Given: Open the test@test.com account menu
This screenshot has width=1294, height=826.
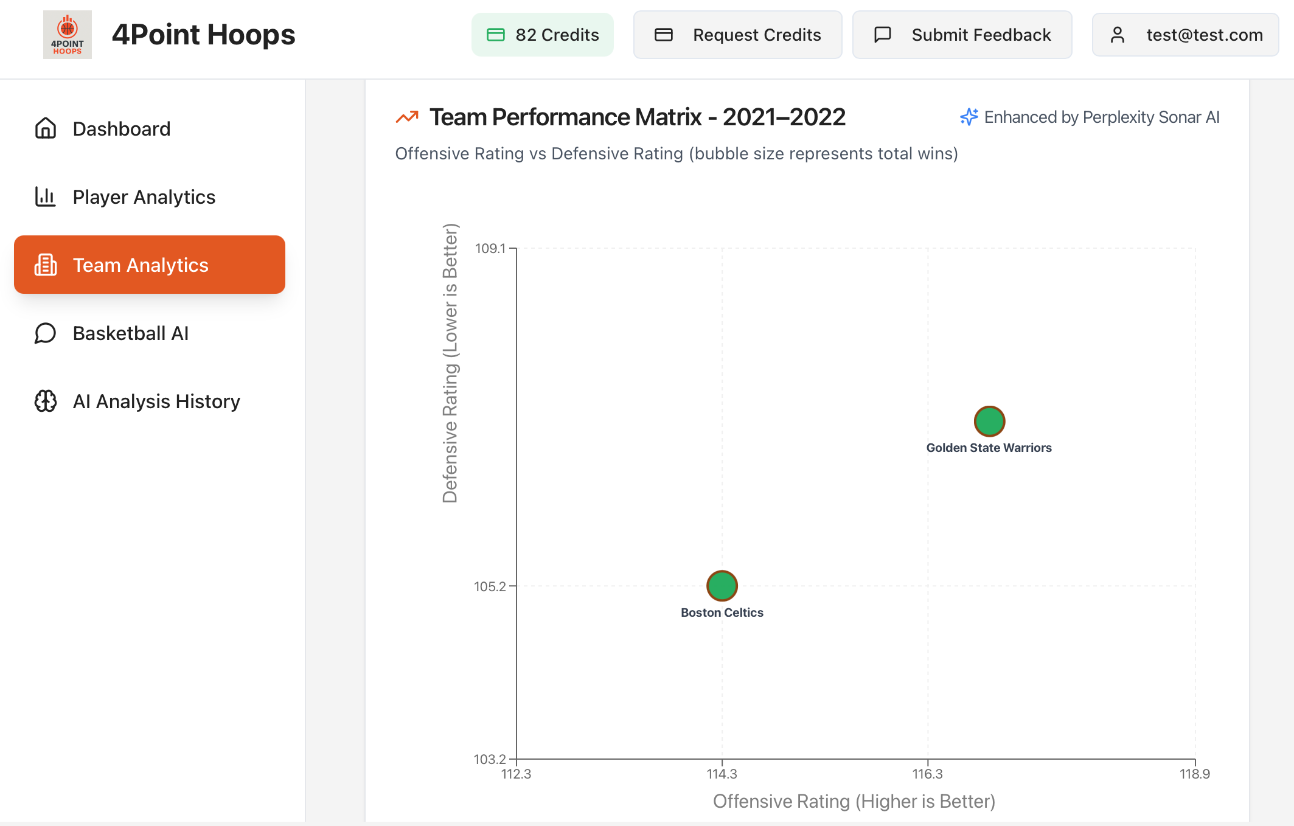Looking at the screenshot, I should 1185,35.
